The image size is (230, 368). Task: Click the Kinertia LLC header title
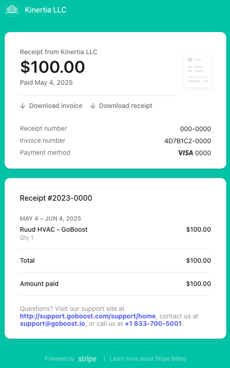click(x=46, y=10)
